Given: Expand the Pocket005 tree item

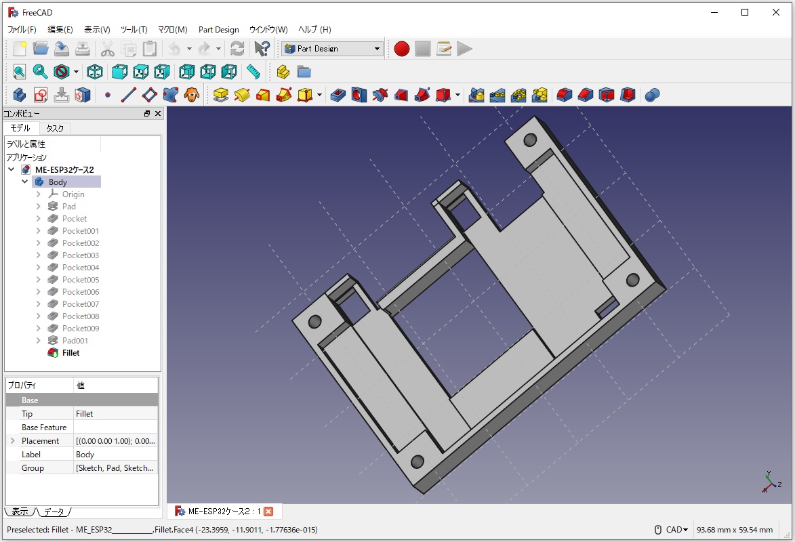Looking at the screenshot, I should (x=39, y=280).
